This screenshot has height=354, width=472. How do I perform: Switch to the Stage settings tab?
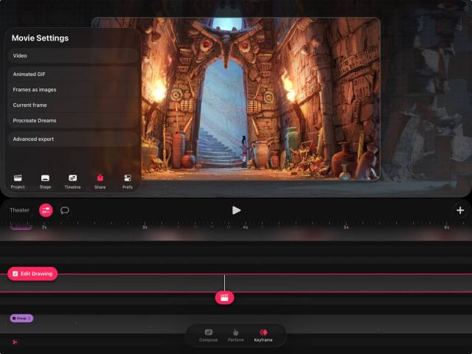click(45, 181)
